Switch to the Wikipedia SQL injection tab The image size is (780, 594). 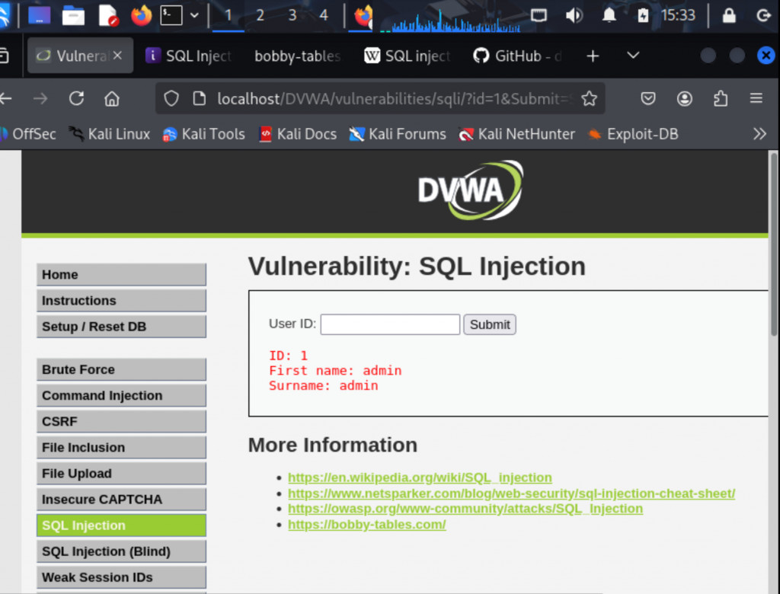pos(408,56)
